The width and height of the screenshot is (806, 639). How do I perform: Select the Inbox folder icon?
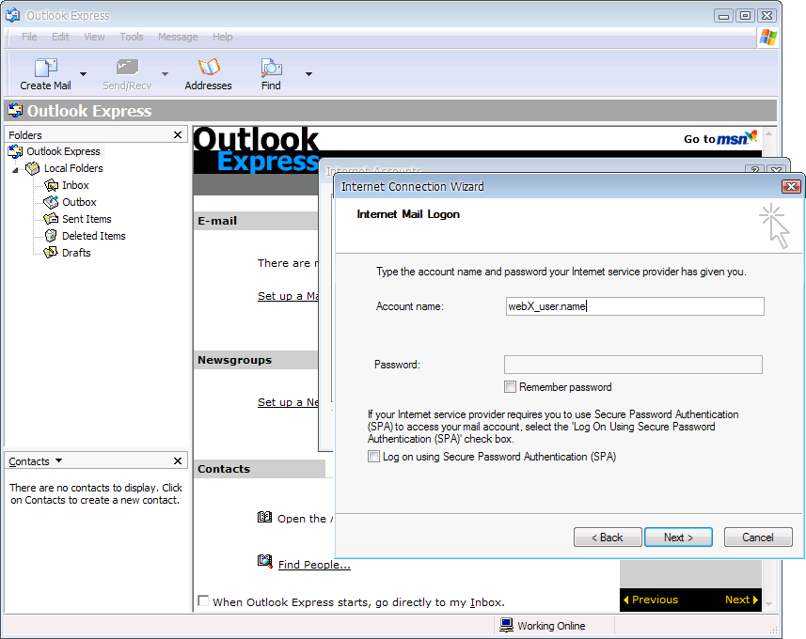(52, 185)
